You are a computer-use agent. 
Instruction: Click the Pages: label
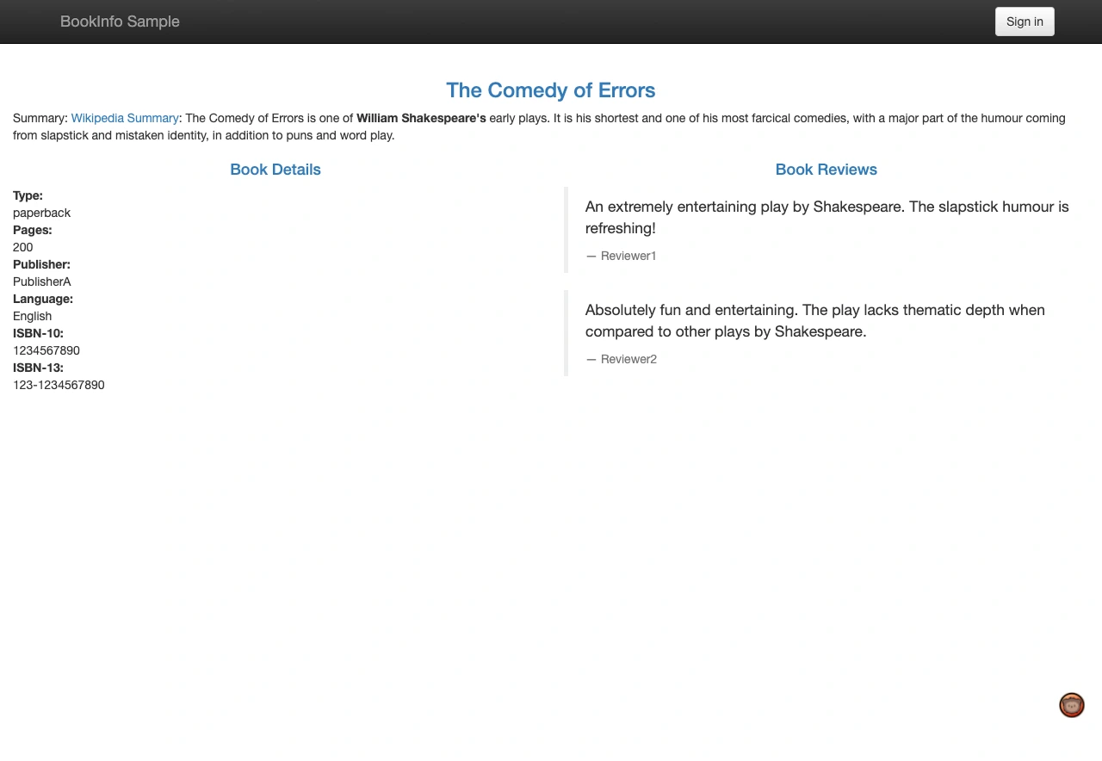click(33, 230)
